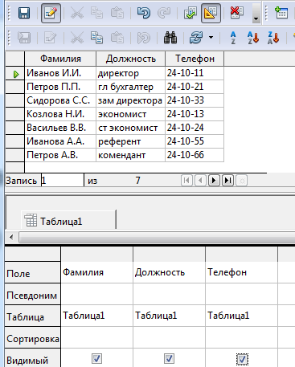Click Должность column header in results

point(131,59)
